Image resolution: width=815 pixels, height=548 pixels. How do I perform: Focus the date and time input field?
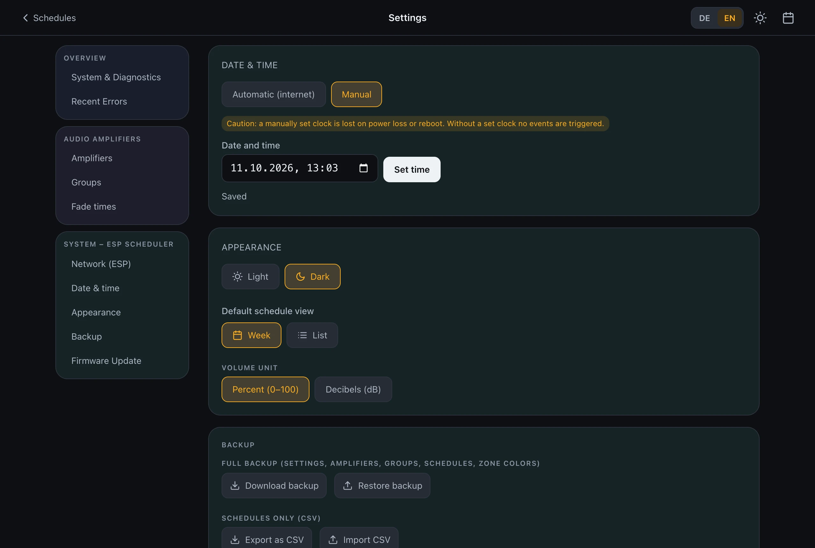click(300, 168)
